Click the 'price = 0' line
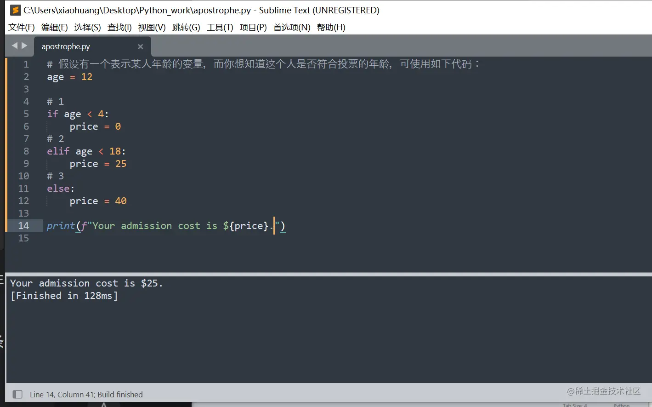This screenshot has width=652, height=407. 95,126
